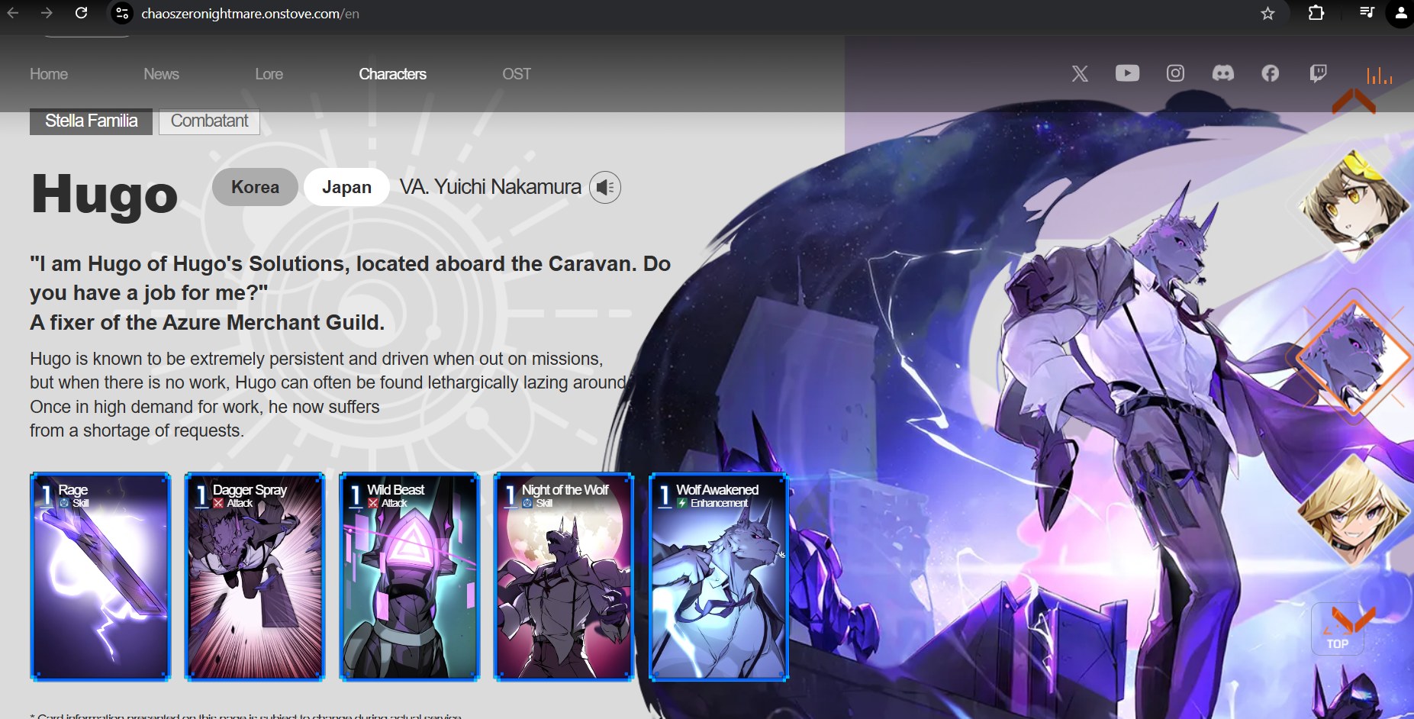Image resolution: width=1414 pixels, height=719 pixels.
Task: Reload the page
Action: (x=81, y=13)
